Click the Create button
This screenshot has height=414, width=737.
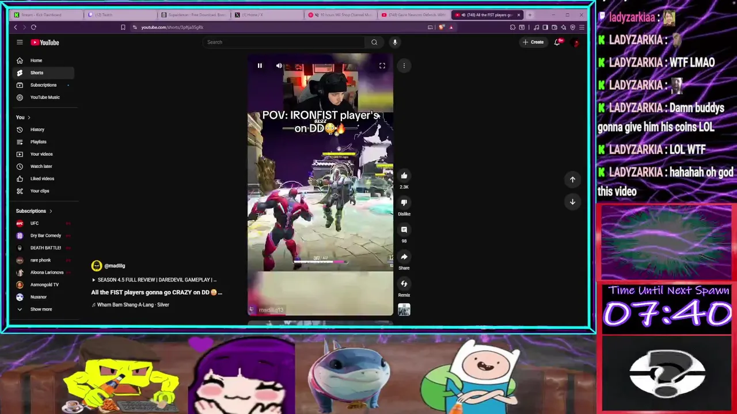(x=533, y=42)
